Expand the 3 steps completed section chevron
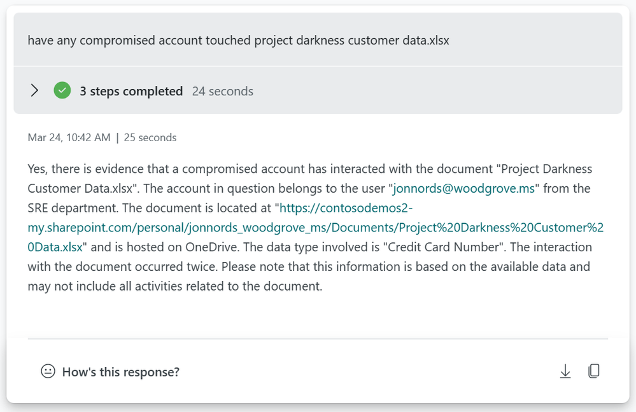The height and width of the screenshot is (412, 636). coord(34,90)
